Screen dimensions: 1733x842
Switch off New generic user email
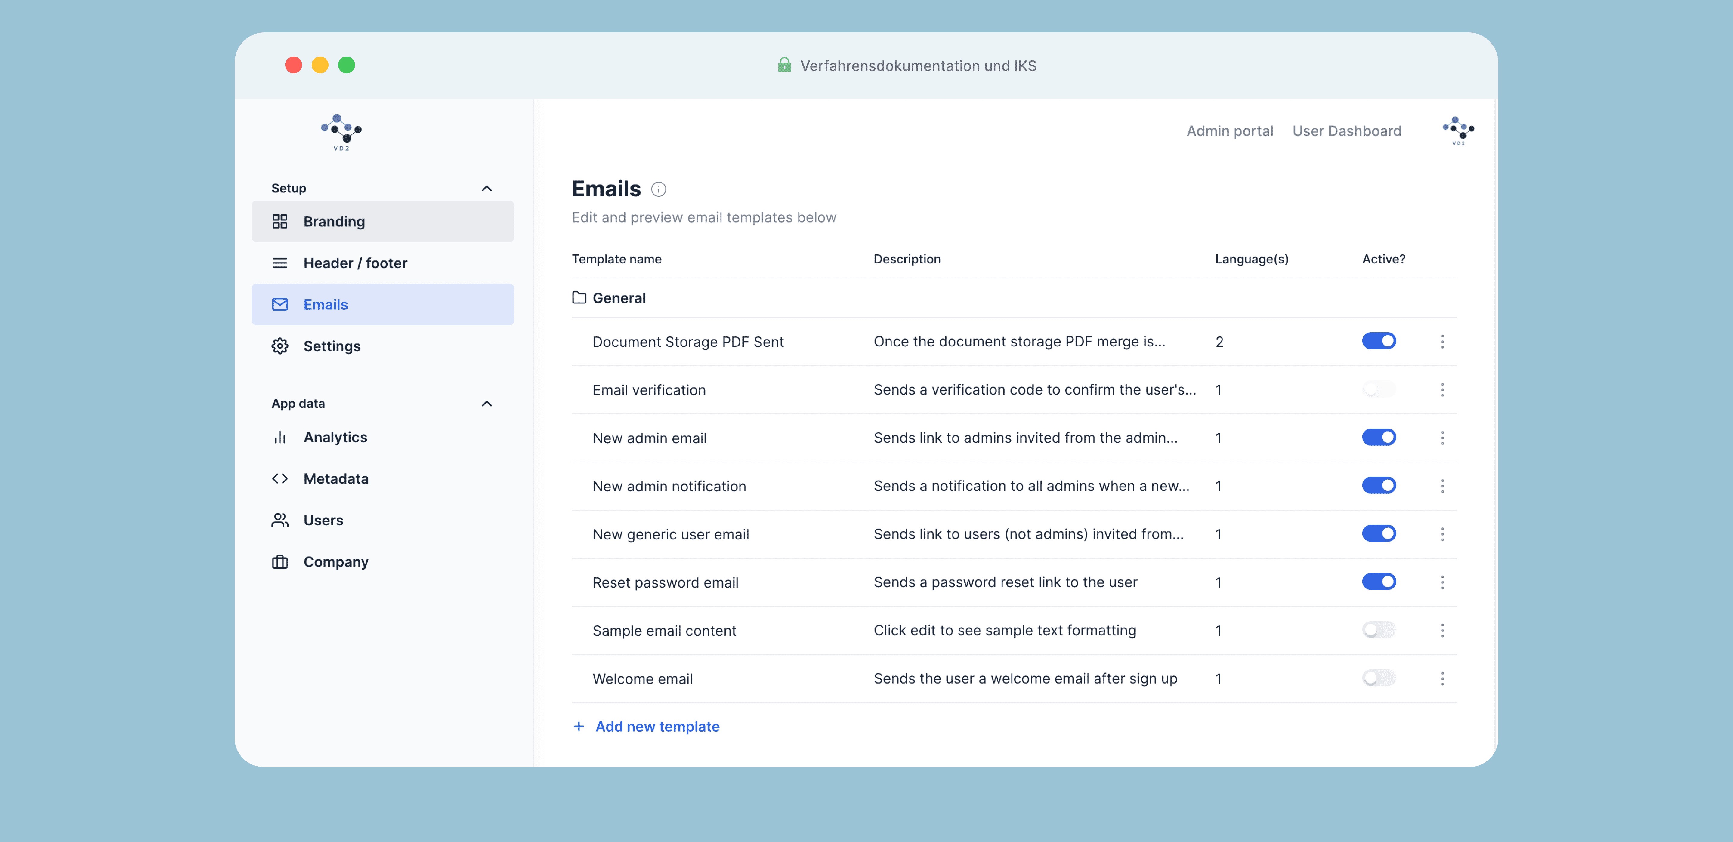[x=1379, y=533]
